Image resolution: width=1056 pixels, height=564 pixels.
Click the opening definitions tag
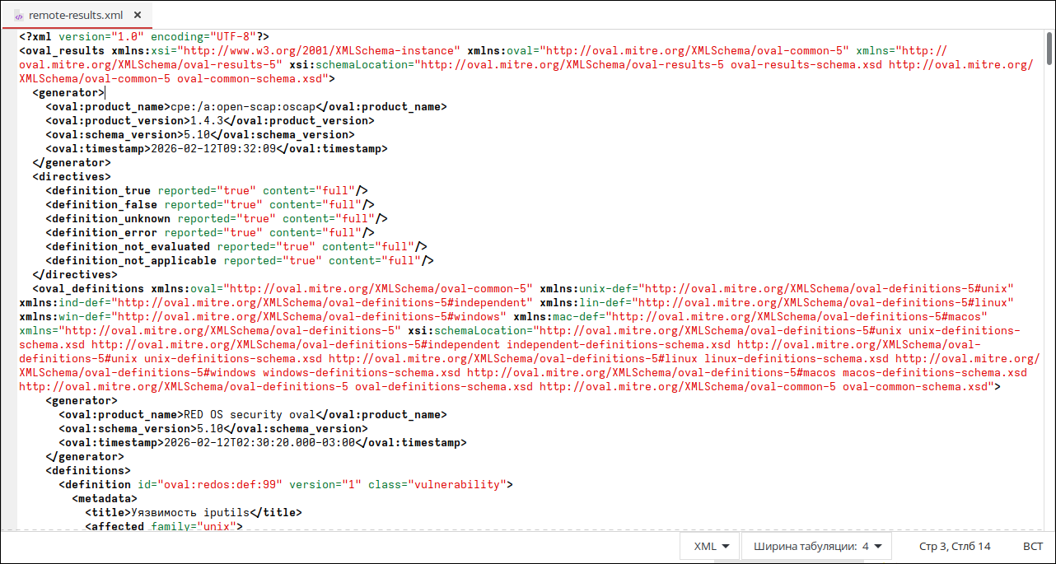click(x=87, y=470)
